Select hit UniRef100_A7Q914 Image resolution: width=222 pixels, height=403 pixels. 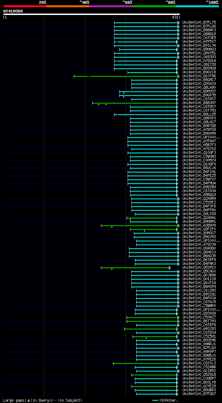[x=199, y=61]
